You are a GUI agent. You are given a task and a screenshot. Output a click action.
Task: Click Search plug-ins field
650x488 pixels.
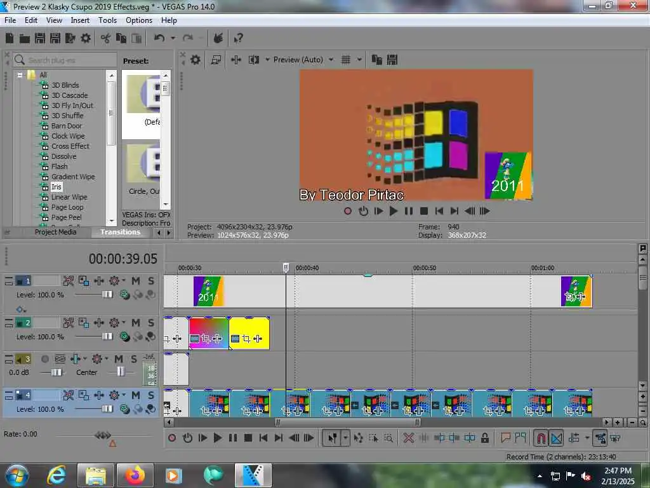click(x=64, y=60)
